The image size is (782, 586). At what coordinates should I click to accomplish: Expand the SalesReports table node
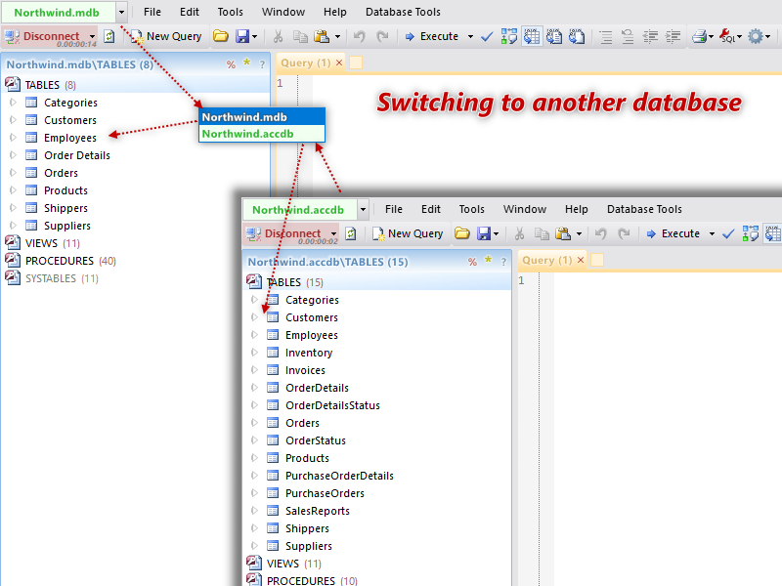254,510
